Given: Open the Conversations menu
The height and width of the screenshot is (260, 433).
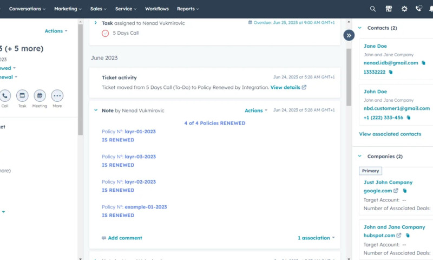Looking at the screenshot, I should 27,9.
